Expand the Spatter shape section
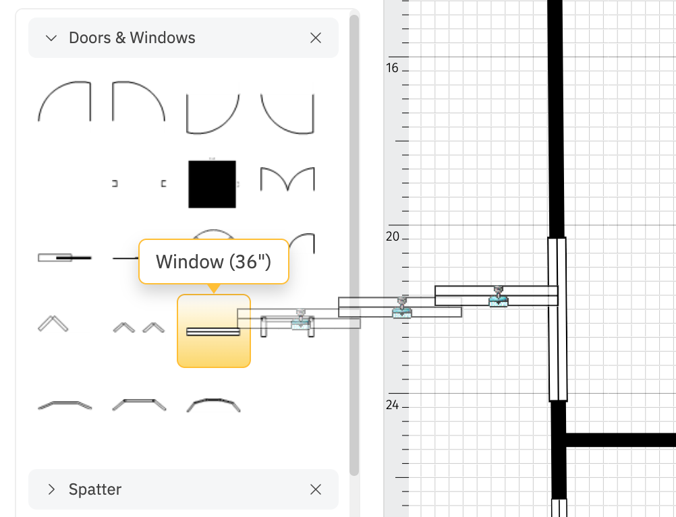676x517 pixels. (x=51, y=489)
